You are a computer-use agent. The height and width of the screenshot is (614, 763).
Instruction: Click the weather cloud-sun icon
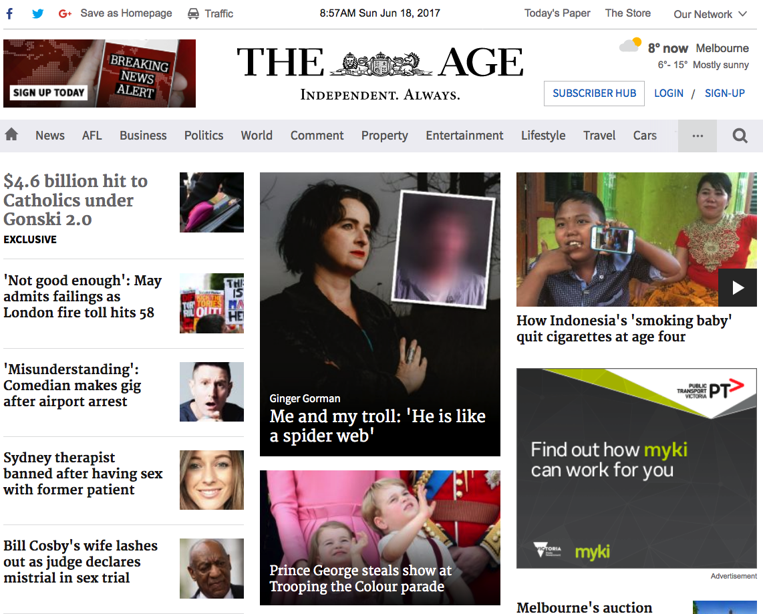coord(630,45)
